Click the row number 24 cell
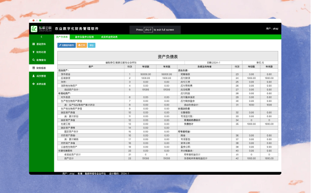Image resolution: width=311 pixels, height=193 pixels. pos(237,78)
